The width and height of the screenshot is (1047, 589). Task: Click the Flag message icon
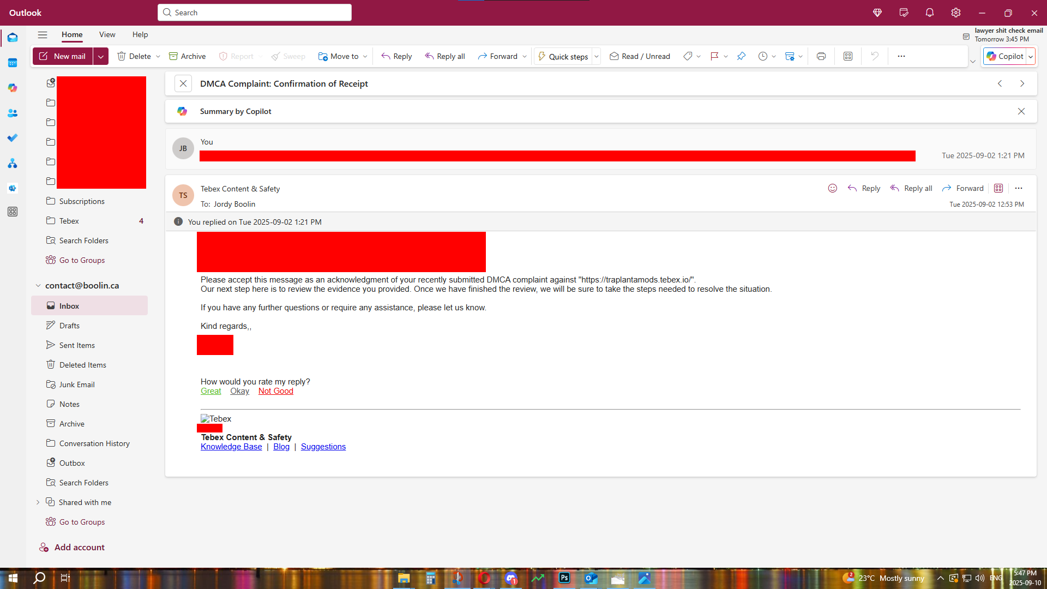pos(714,56)
